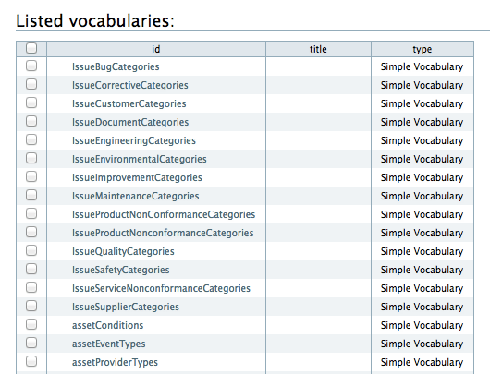
Task: Open the assetEventTypes vocabulary
Action: [x=109, y=344]
